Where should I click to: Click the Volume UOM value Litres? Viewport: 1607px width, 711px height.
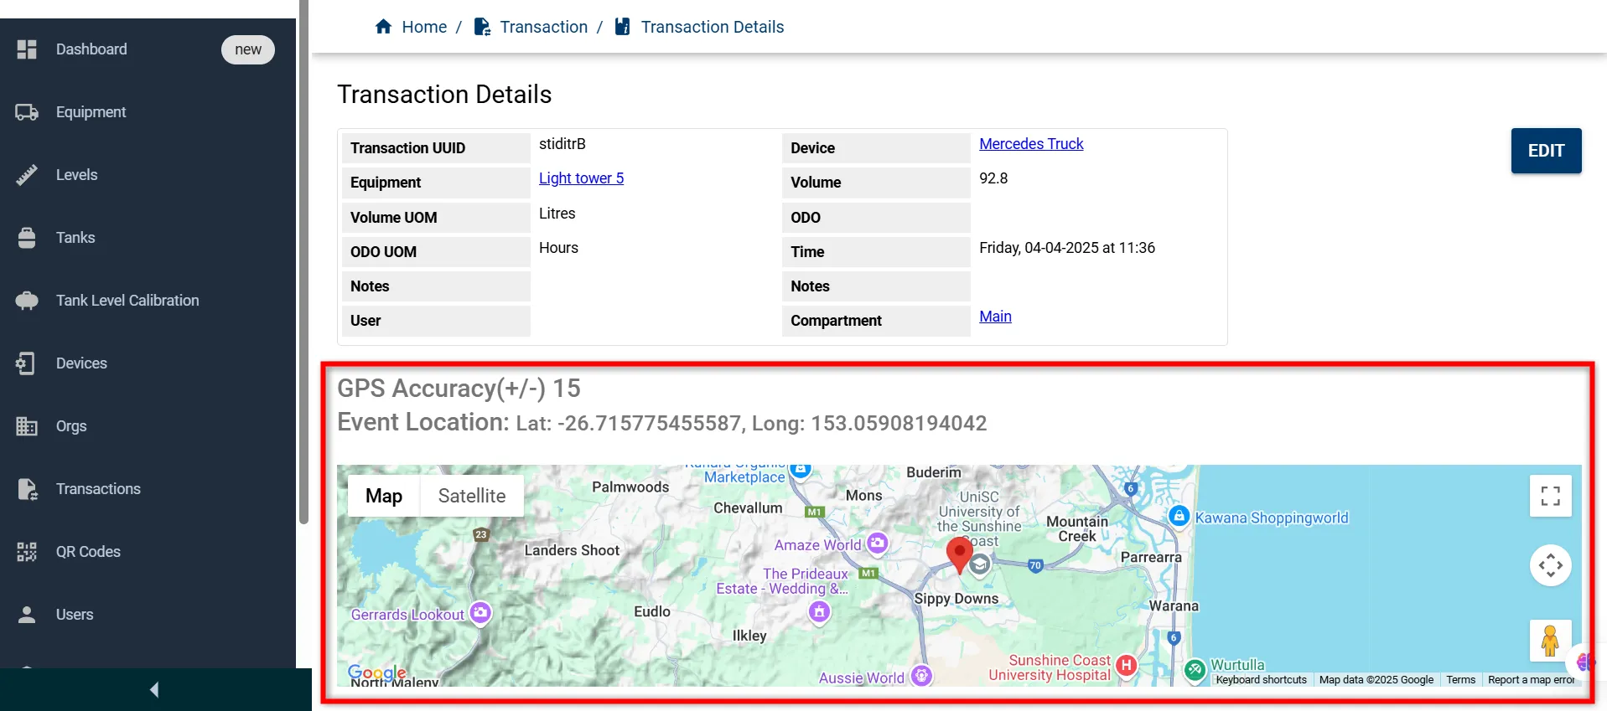557,214
